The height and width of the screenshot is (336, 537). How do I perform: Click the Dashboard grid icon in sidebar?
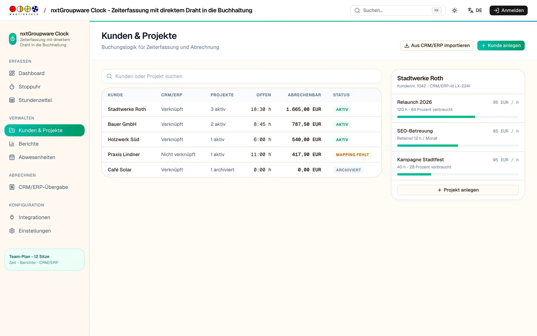12,73
